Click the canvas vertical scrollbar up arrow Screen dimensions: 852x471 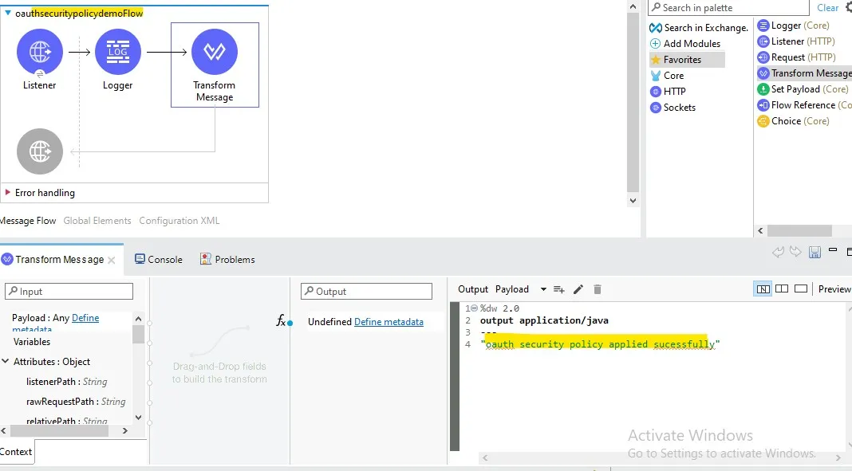[x=633, y=6]
